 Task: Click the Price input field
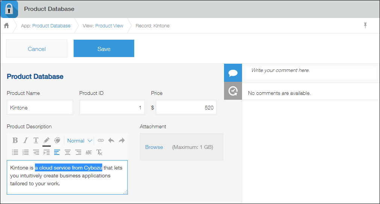[x=186, y=108]
